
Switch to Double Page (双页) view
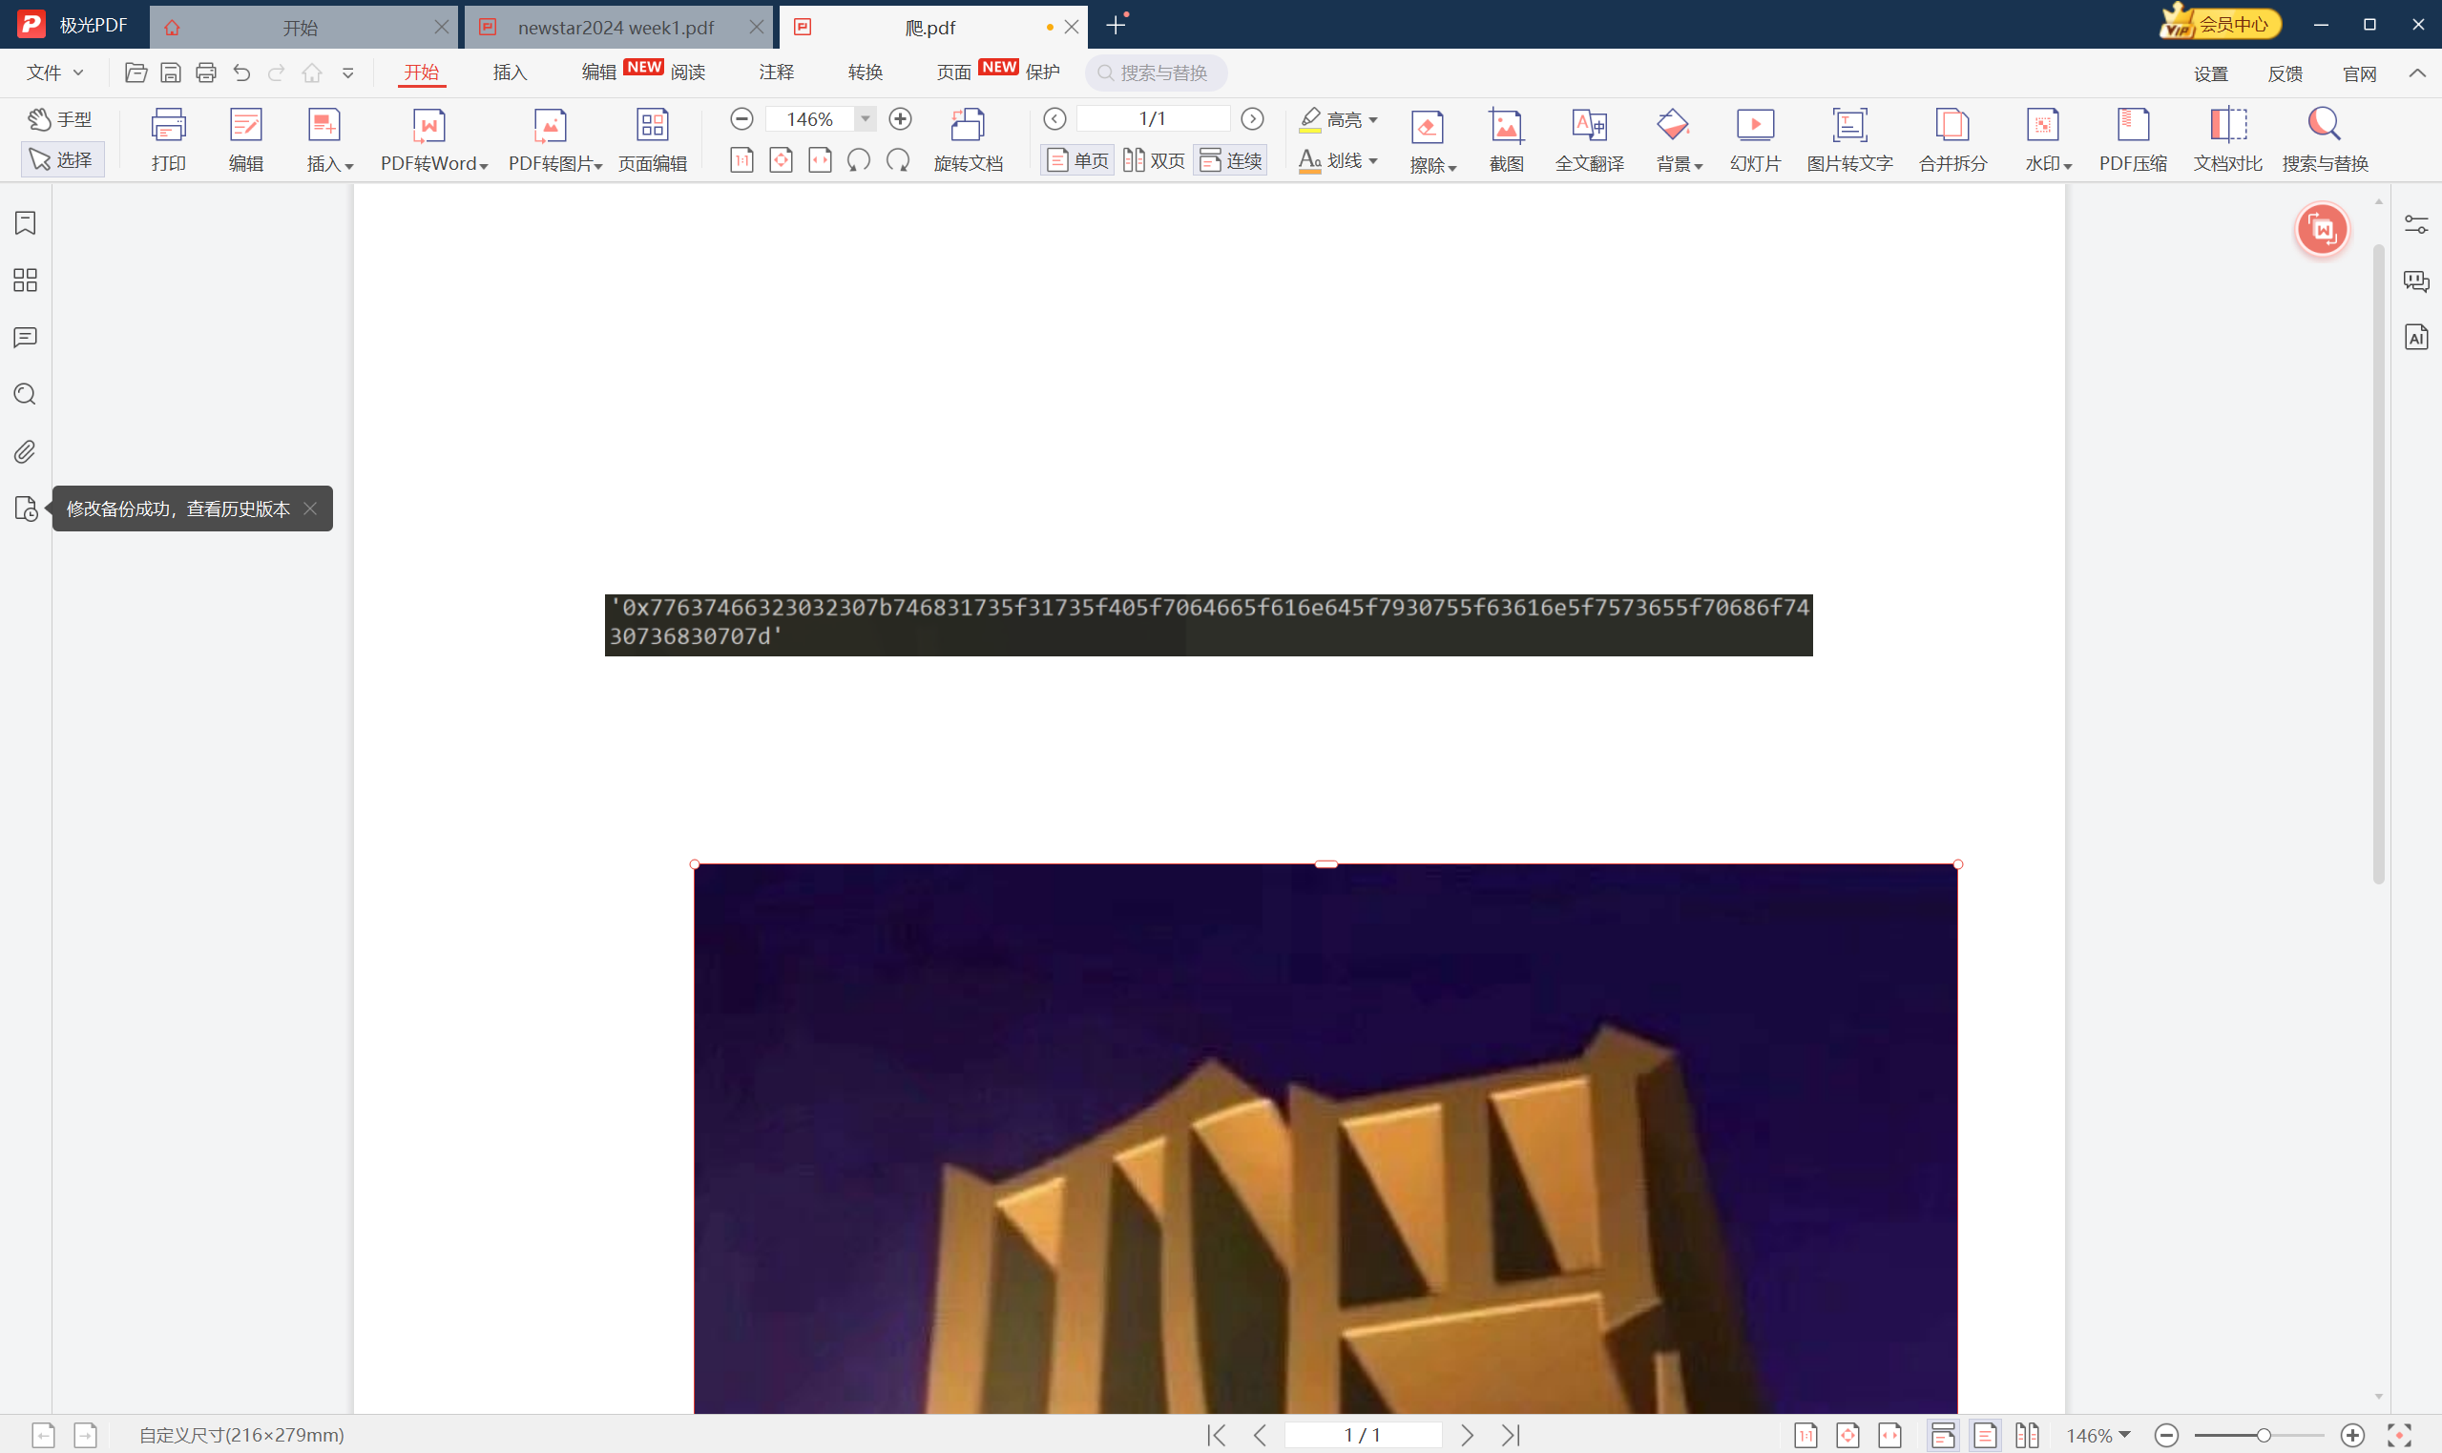(1154, 160)
